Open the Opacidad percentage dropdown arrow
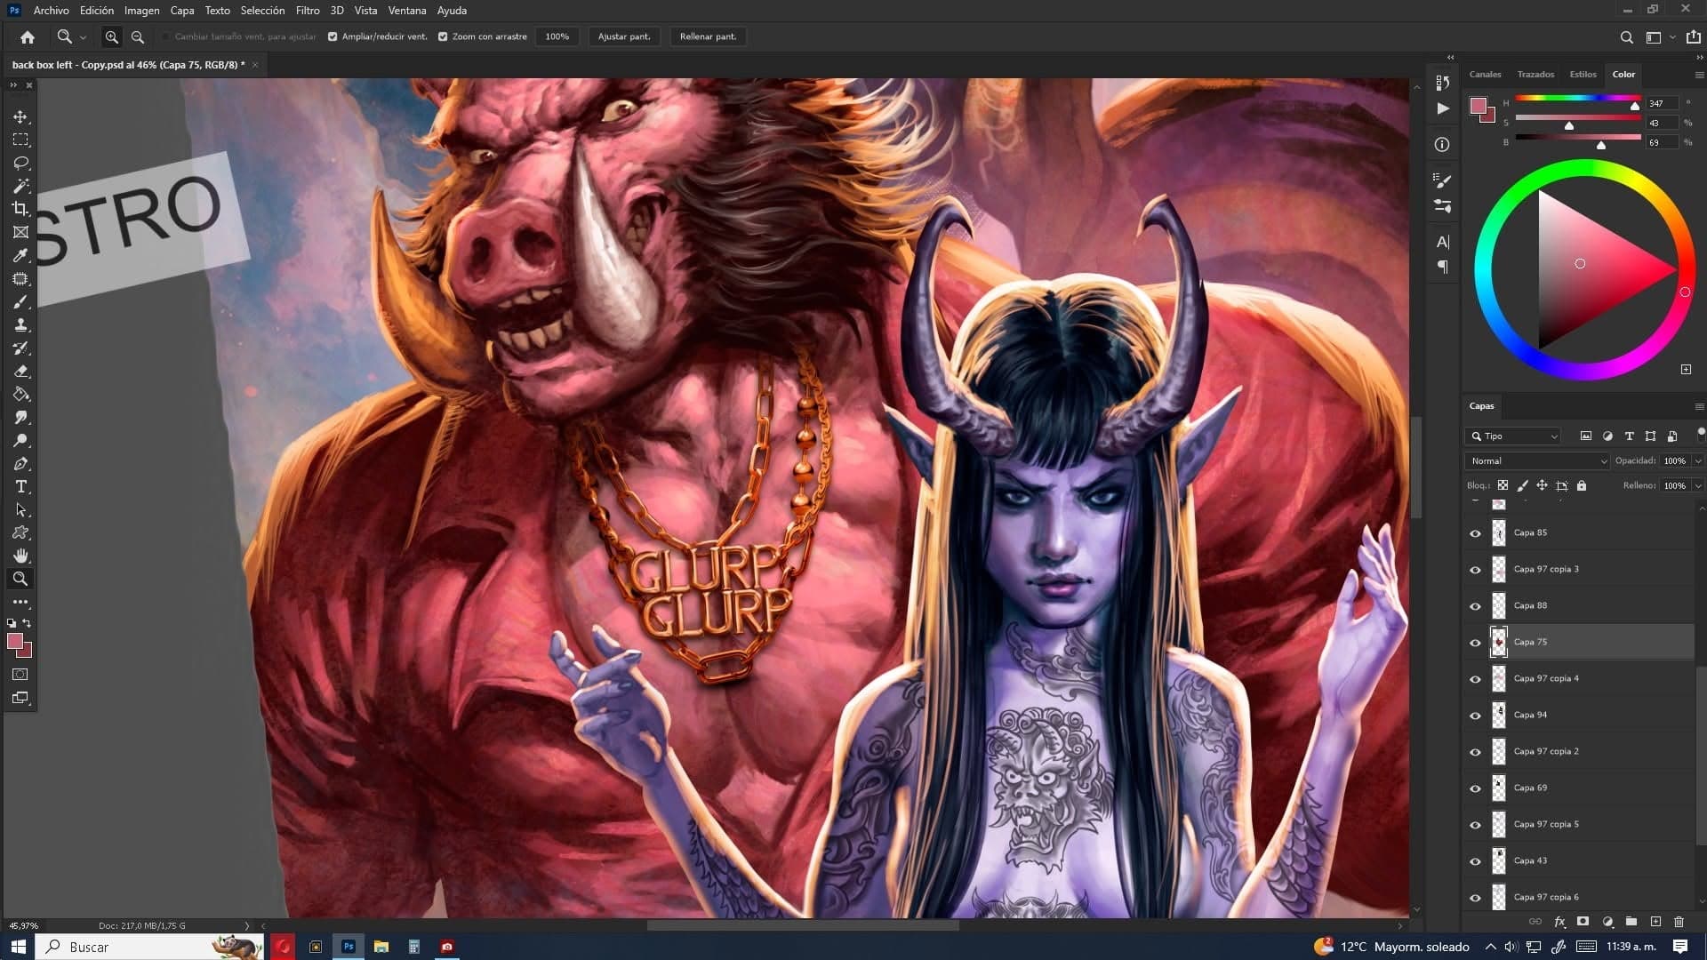Viewport: 1707px width, 960px height. coord(1697,461)
